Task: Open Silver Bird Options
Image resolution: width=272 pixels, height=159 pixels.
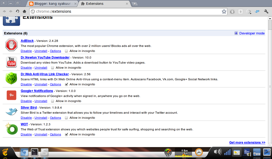Action: (56, 118)
